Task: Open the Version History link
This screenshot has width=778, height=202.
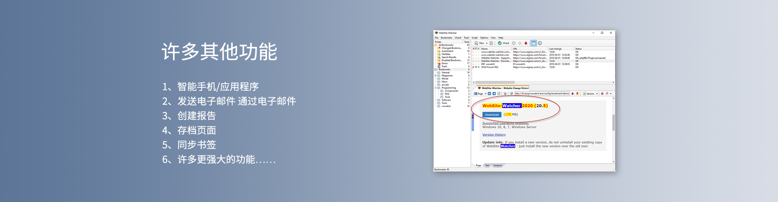Action: click(x=494, y=135)
